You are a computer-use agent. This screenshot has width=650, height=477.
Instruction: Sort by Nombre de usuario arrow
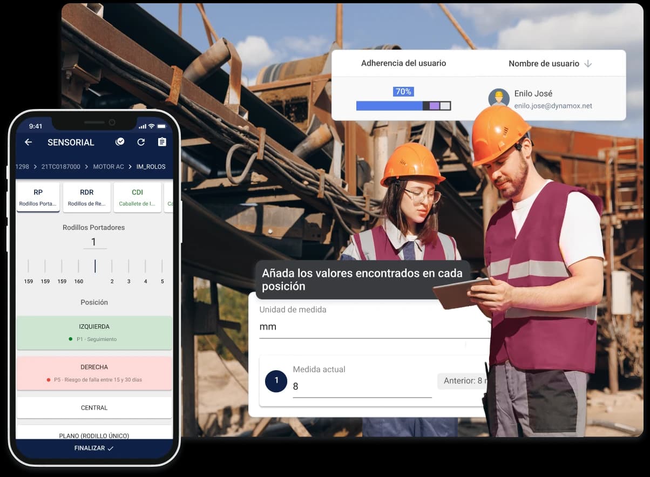click(x=588, y=64)
